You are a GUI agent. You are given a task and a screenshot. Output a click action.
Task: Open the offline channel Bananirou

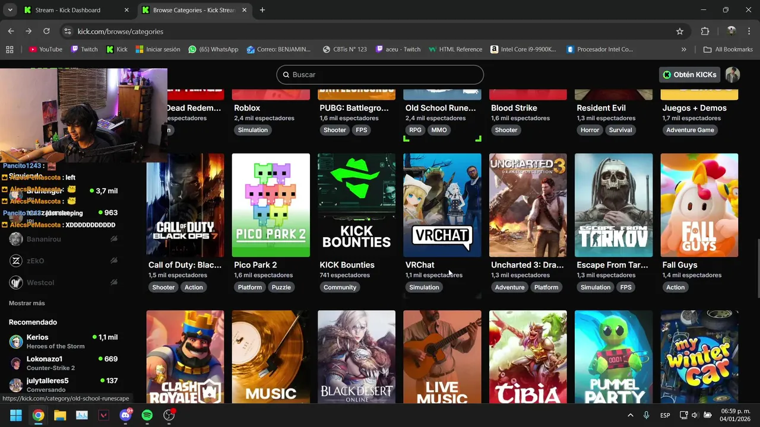click(64, 239)
